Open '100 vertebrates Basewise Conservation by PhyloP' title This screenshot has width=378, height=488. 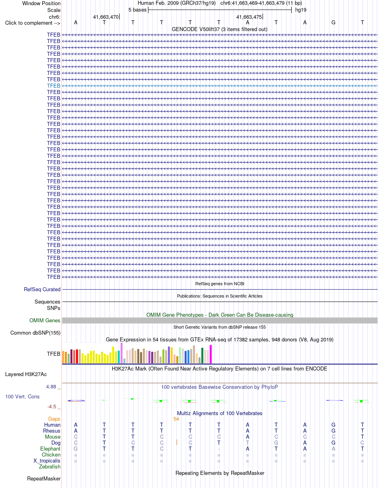click(x=220, y=387)
